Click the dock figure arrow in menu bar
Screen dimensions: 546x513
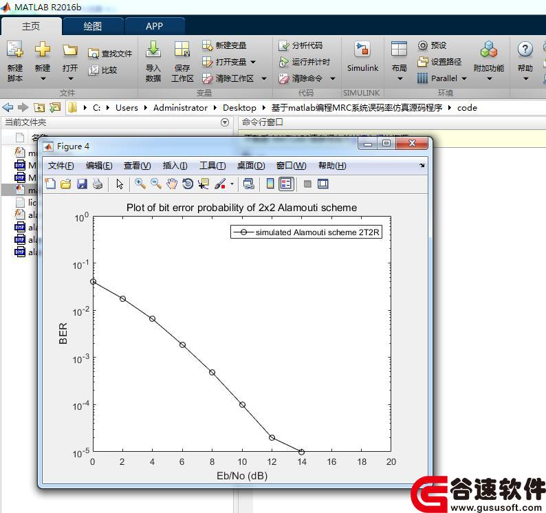pos(422,166)
